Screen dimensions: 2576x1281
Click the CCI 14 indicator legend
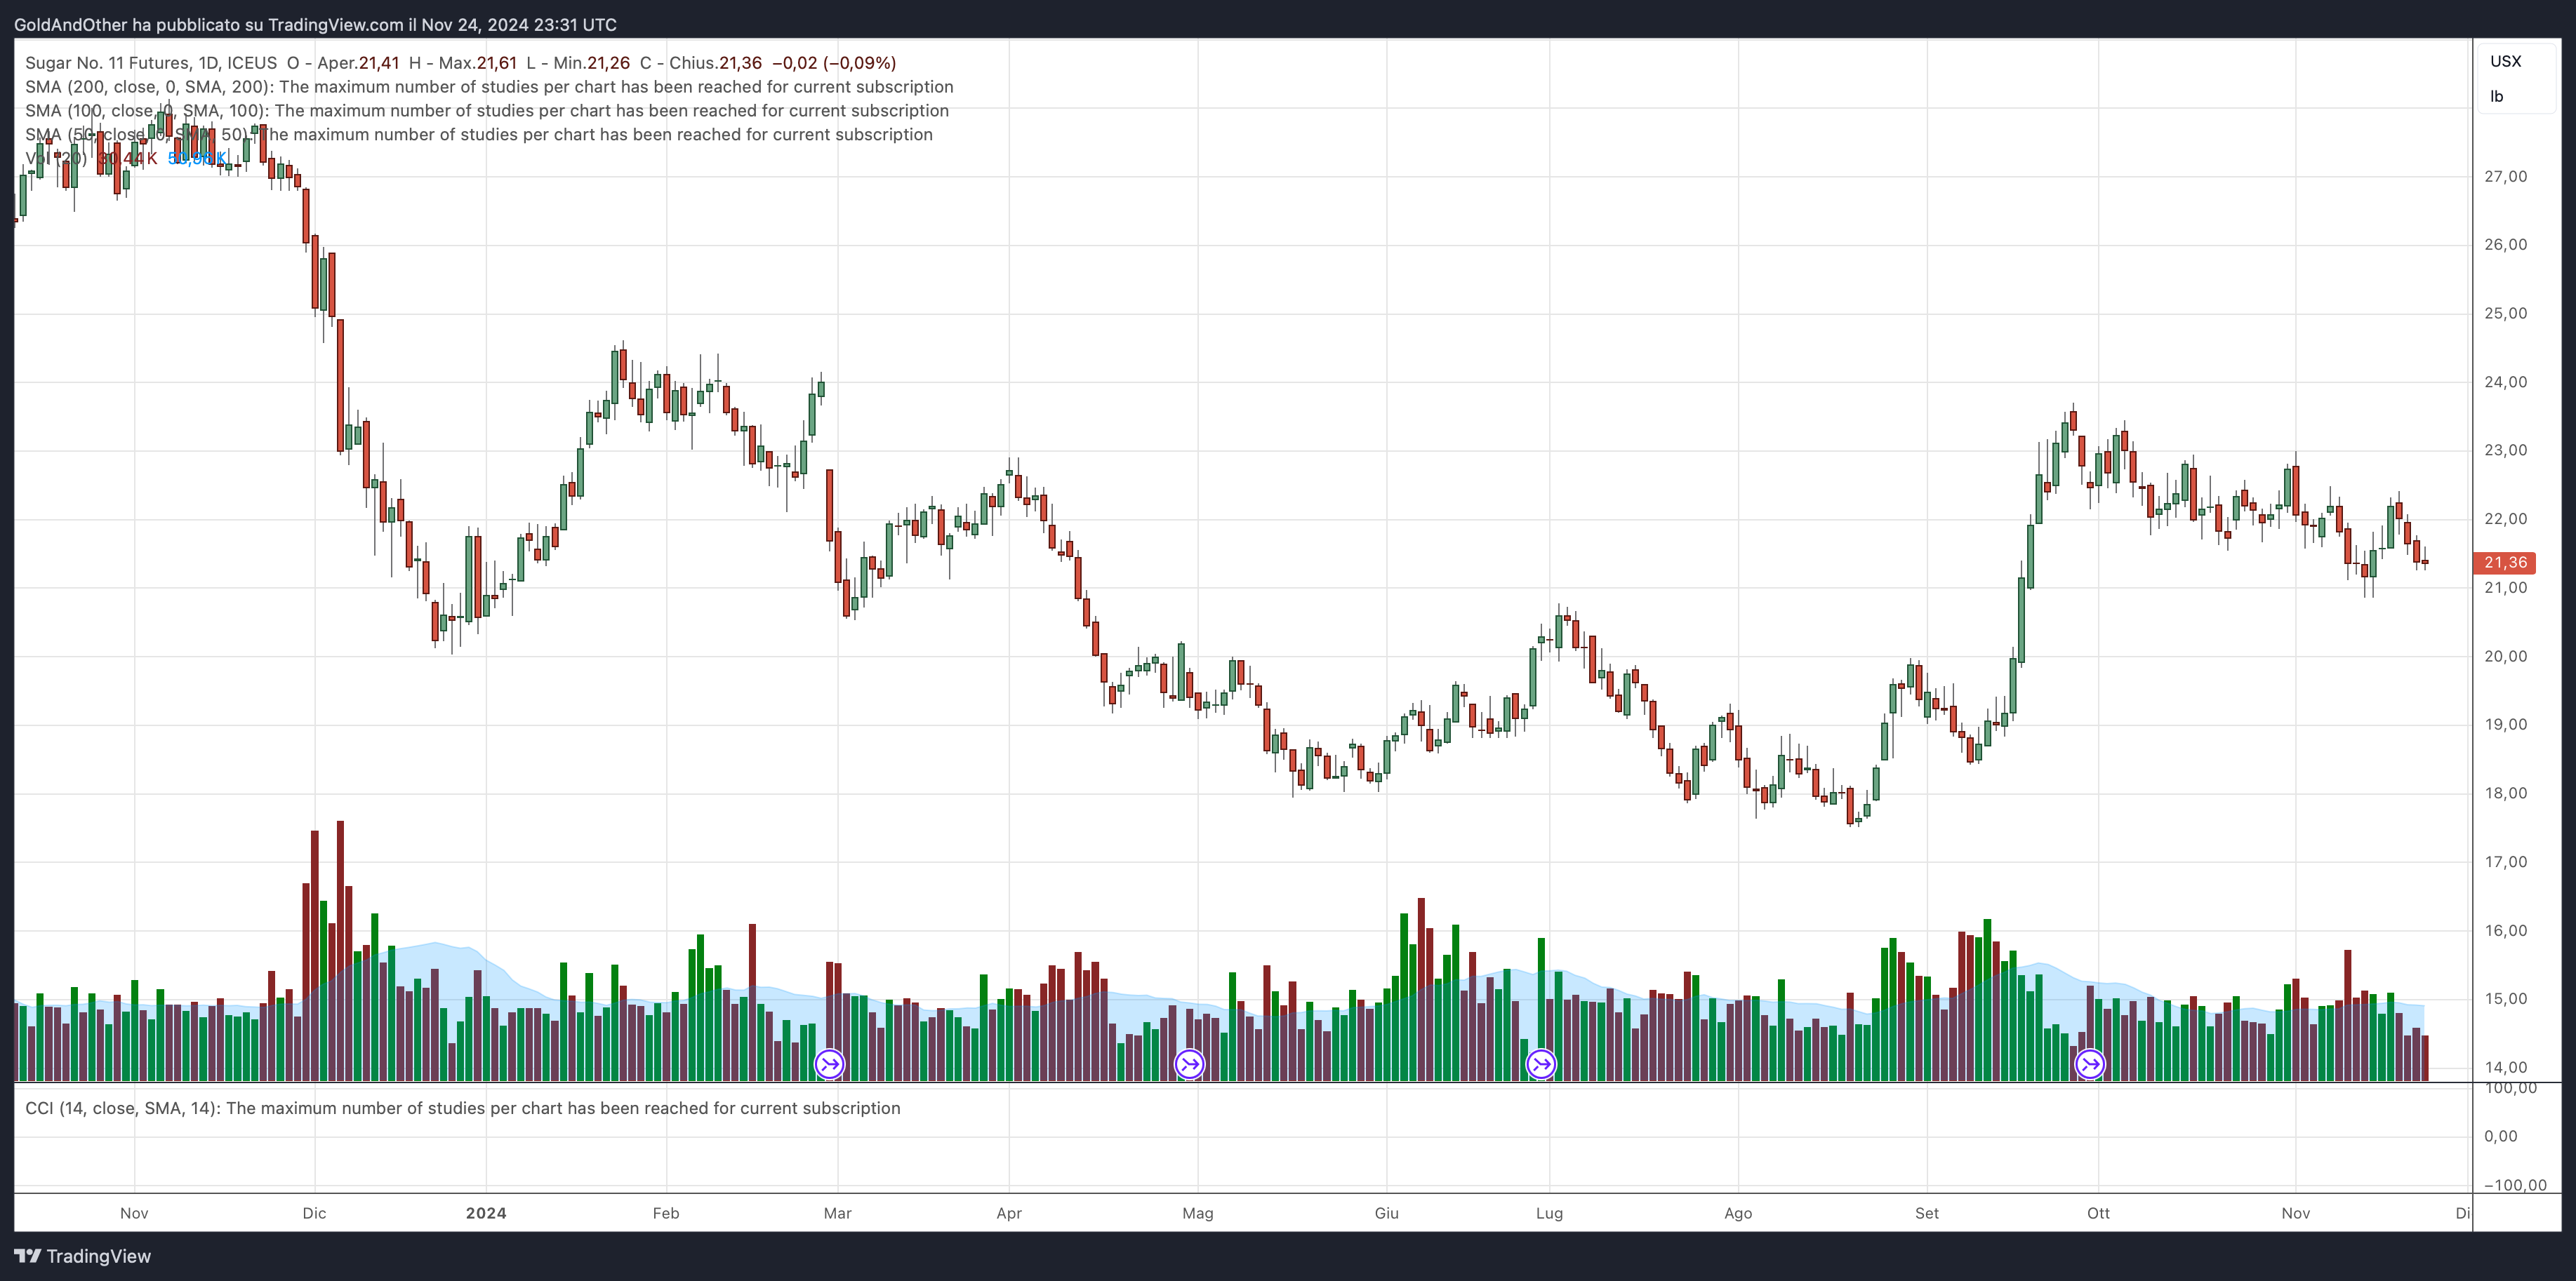click(x=120, y=1108)
